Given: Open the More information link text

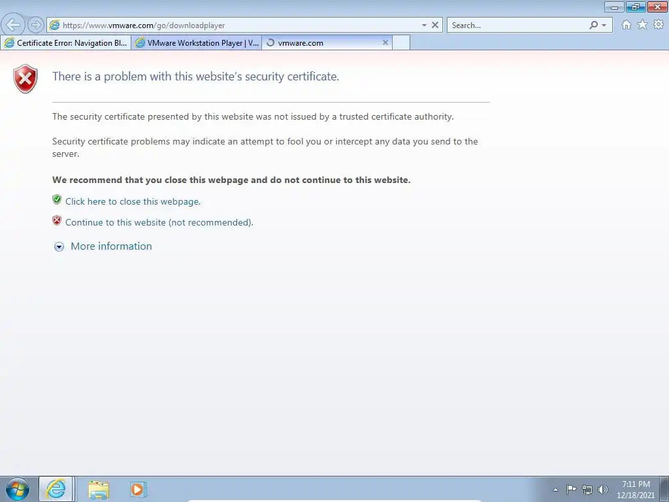Looking at the screenshot, I should click(111, 246).
